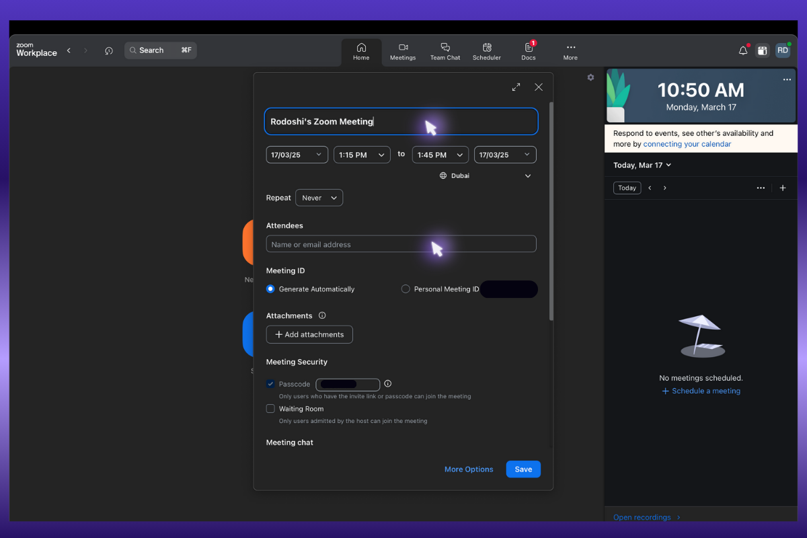Open the clock widget's three-dot menu
This screenshot has width=807, height=538.
click(787, 79)
